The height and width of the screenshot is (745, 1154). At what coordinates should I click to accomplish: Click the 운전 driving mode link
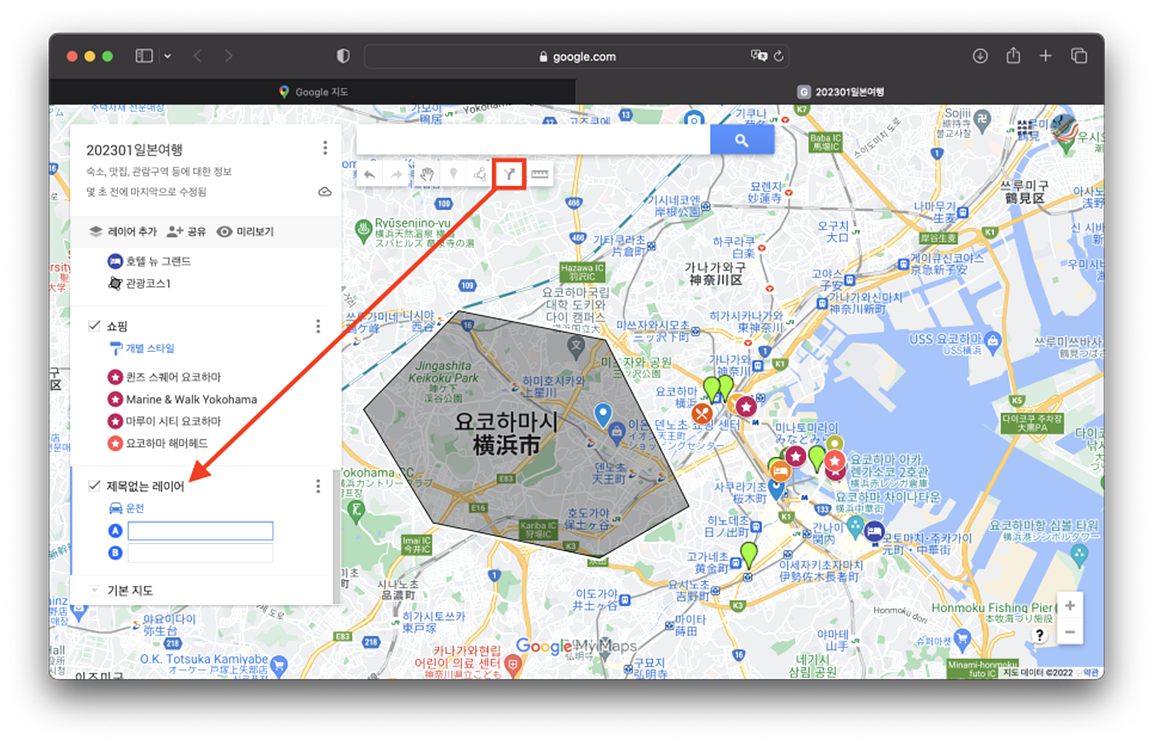[x=127, y=508]
